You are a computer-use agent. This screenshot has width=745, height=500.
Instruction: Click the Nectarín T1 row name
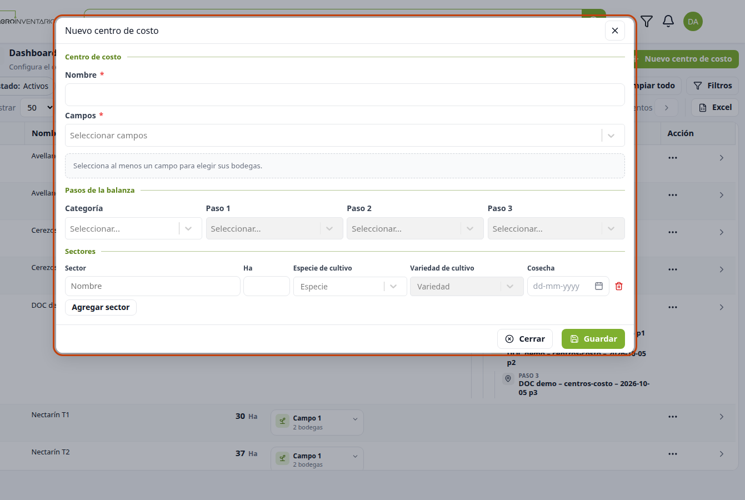(x=51, y=415)
